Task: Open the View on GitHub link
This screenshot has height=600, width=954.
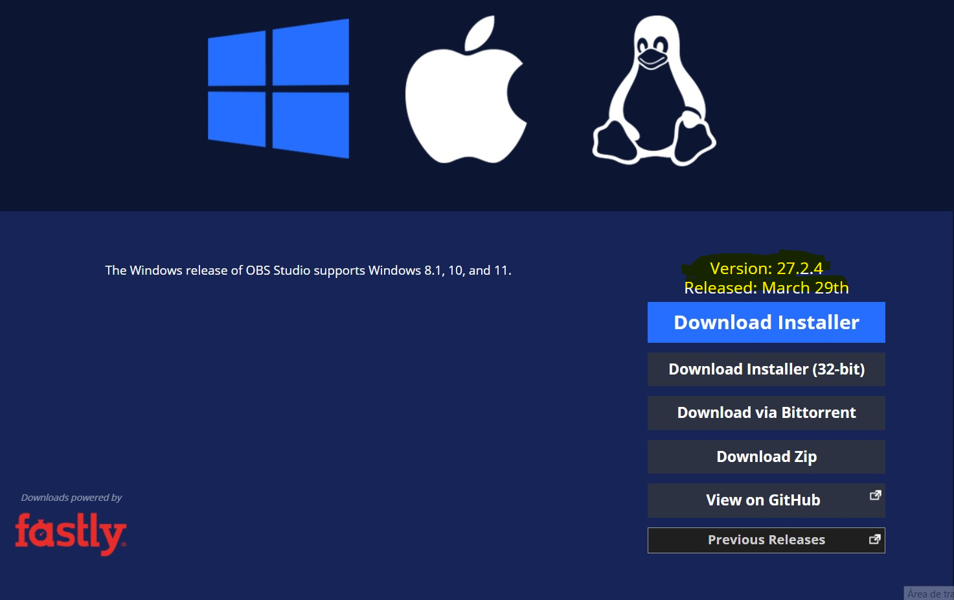Action: (766, 500)
